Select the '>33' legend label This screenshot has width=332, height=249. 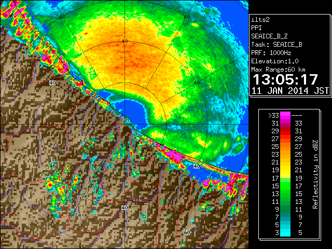(x=273, y=116)
